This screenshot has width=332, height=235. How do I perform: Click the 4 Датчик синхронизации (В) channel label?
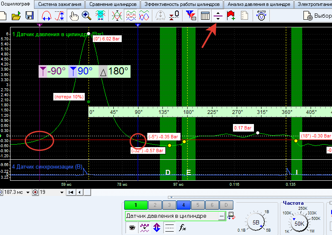pyautogui.click(x=47, y=167)
